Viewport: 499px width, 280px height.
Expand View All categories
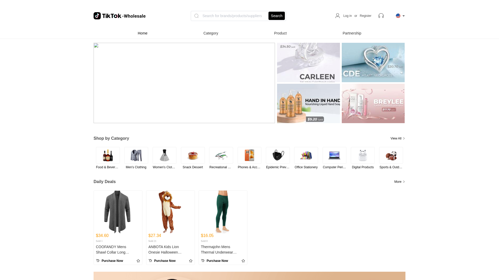398,138
